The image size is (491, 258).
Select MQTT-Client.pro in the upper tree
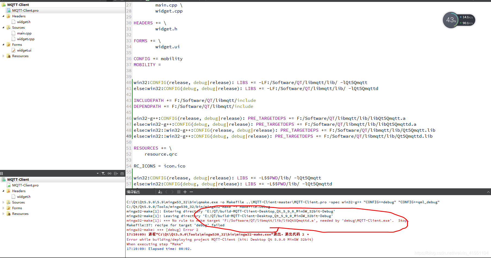pos(25,11)
